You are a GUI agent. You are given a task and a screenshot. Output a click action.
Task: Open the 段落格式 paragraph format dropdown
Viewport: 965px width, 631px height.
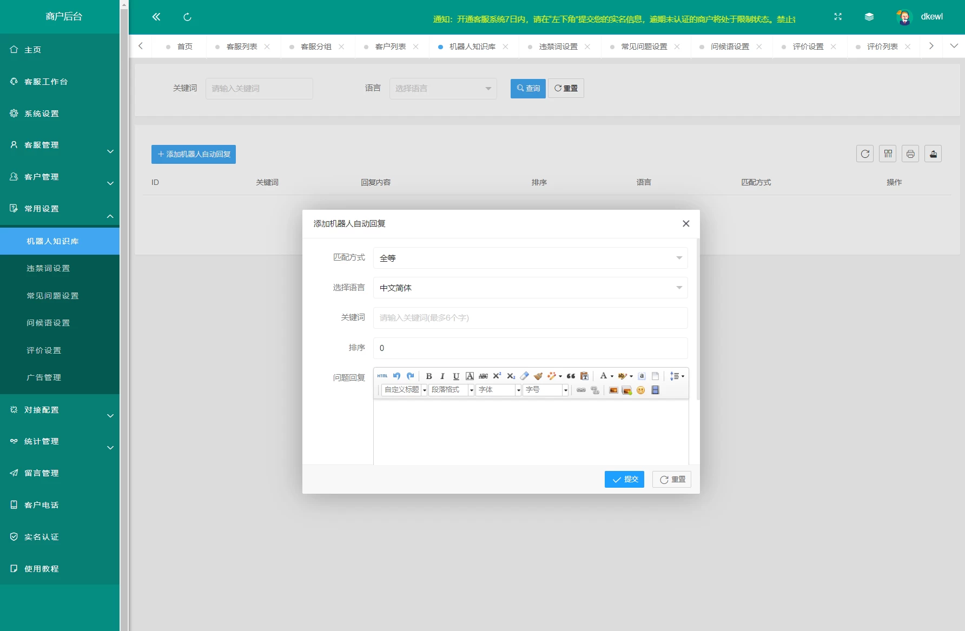(451, 390)
